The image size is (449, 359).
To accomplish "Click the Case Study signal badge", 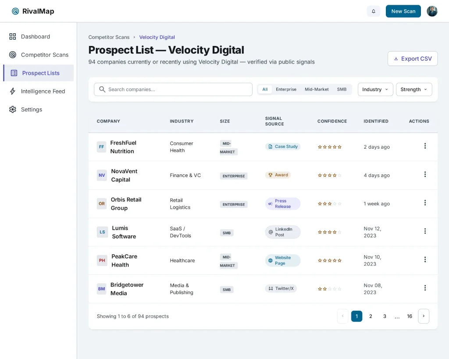I will point(283,146).
